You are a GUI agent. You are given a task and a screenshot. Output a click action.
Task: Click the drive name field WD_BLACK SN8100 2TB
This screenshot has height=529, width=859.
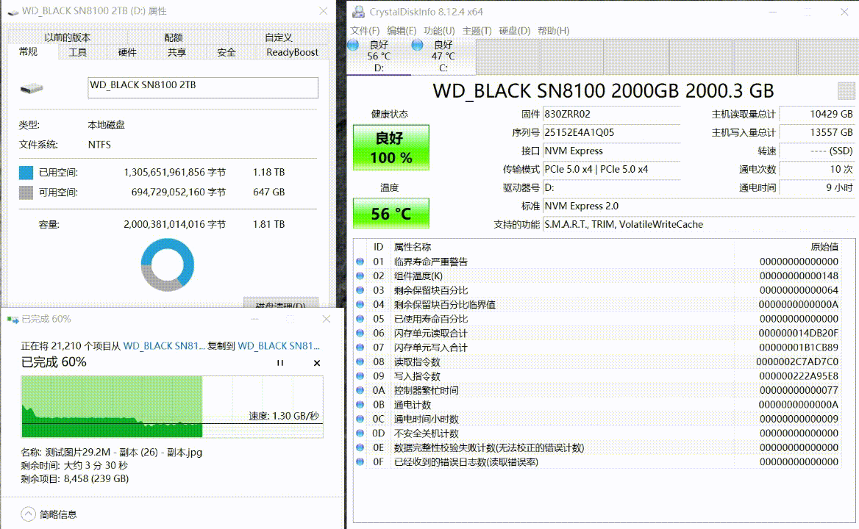point(203,87)
